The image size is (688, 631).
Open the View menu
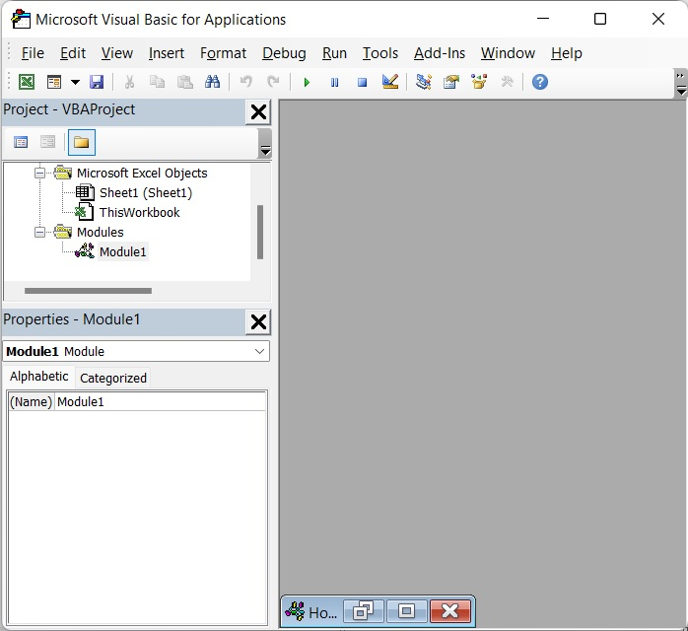point(116,53)
